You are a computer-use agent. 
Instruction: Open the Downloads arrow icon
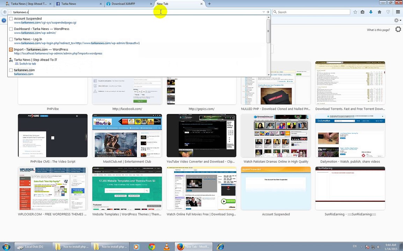point(371,12)
